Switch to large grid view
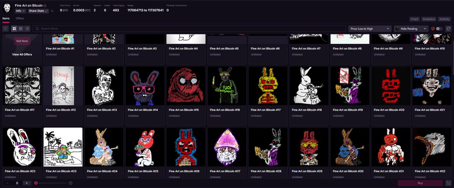This screenshot has width=454, height=188. point(14,28)
